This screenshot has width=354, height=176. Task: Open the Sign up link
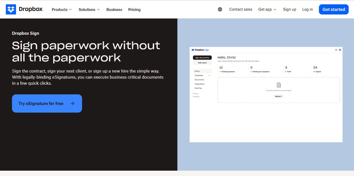(289, 9)
